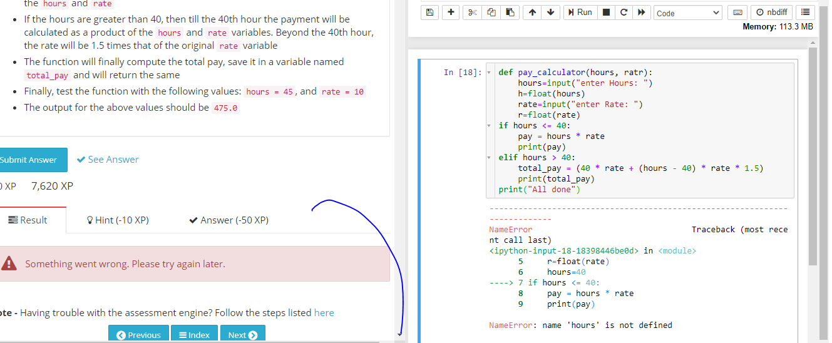Collapse the def pay_calculator code fold
This screenshot has height=343, width=832.
489,73
